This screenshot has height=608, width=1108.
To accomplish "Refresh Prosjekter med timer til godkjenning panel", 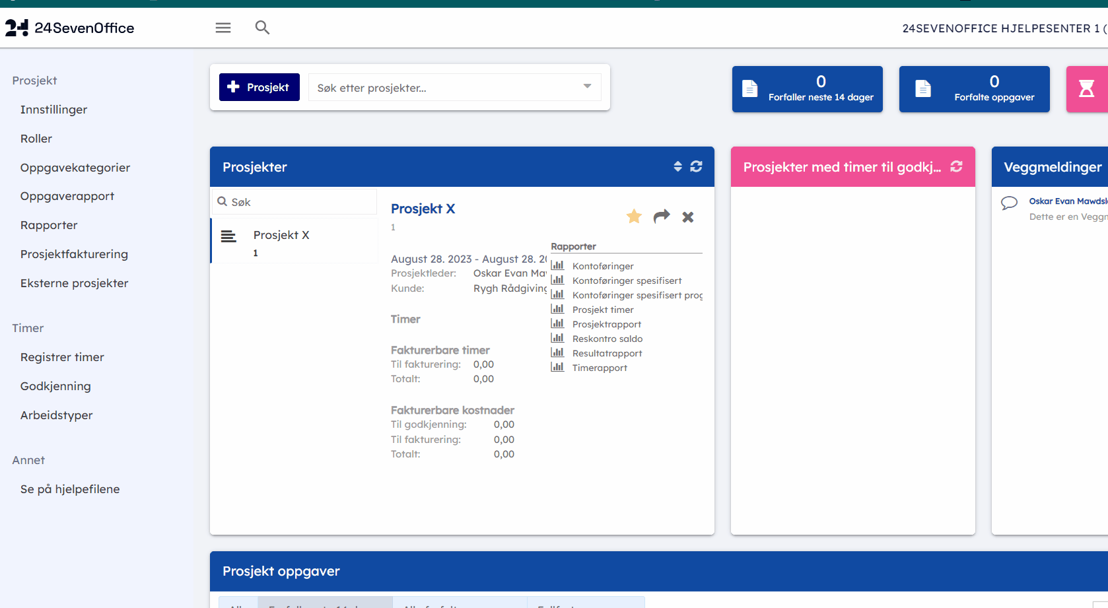I will coord(956,166).
